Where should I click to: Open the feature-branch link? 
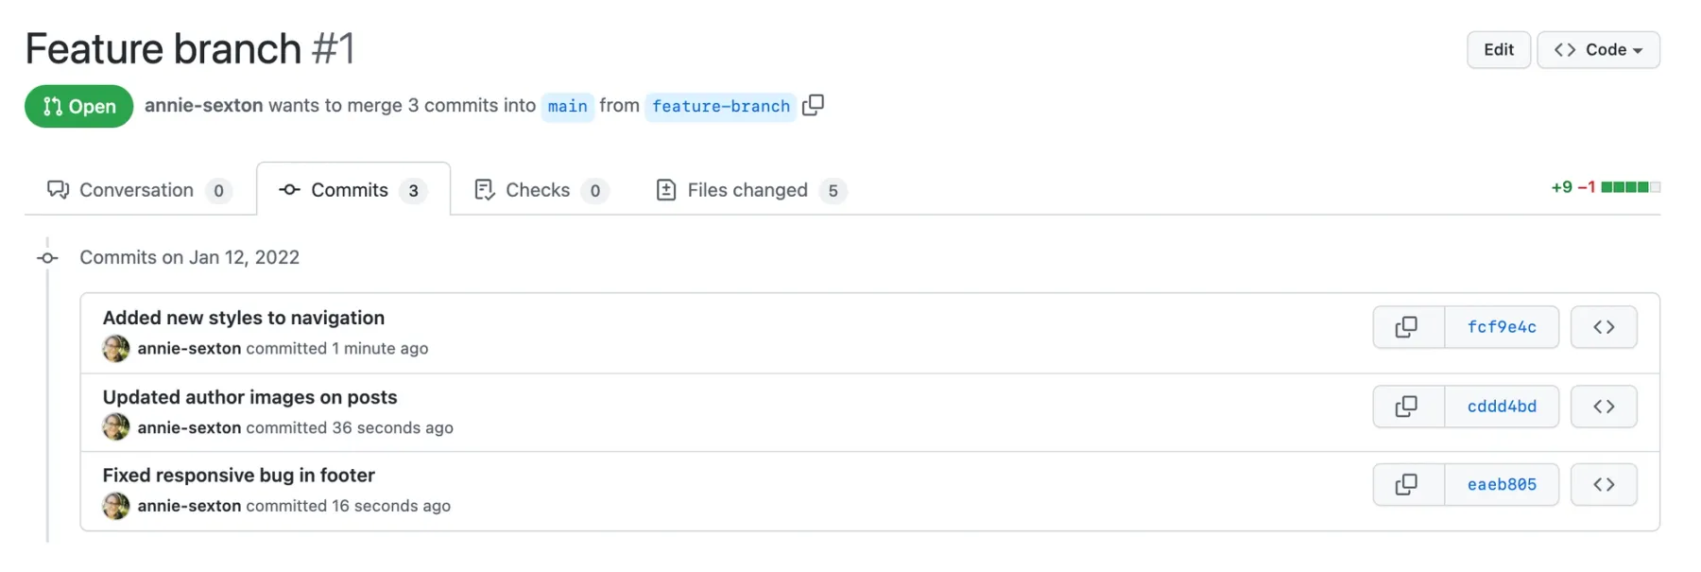[720, 106]
